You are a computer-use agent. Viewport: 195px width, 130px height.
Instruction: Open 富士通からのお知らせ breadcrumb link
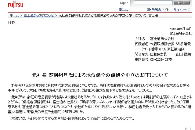coord(39,16)
